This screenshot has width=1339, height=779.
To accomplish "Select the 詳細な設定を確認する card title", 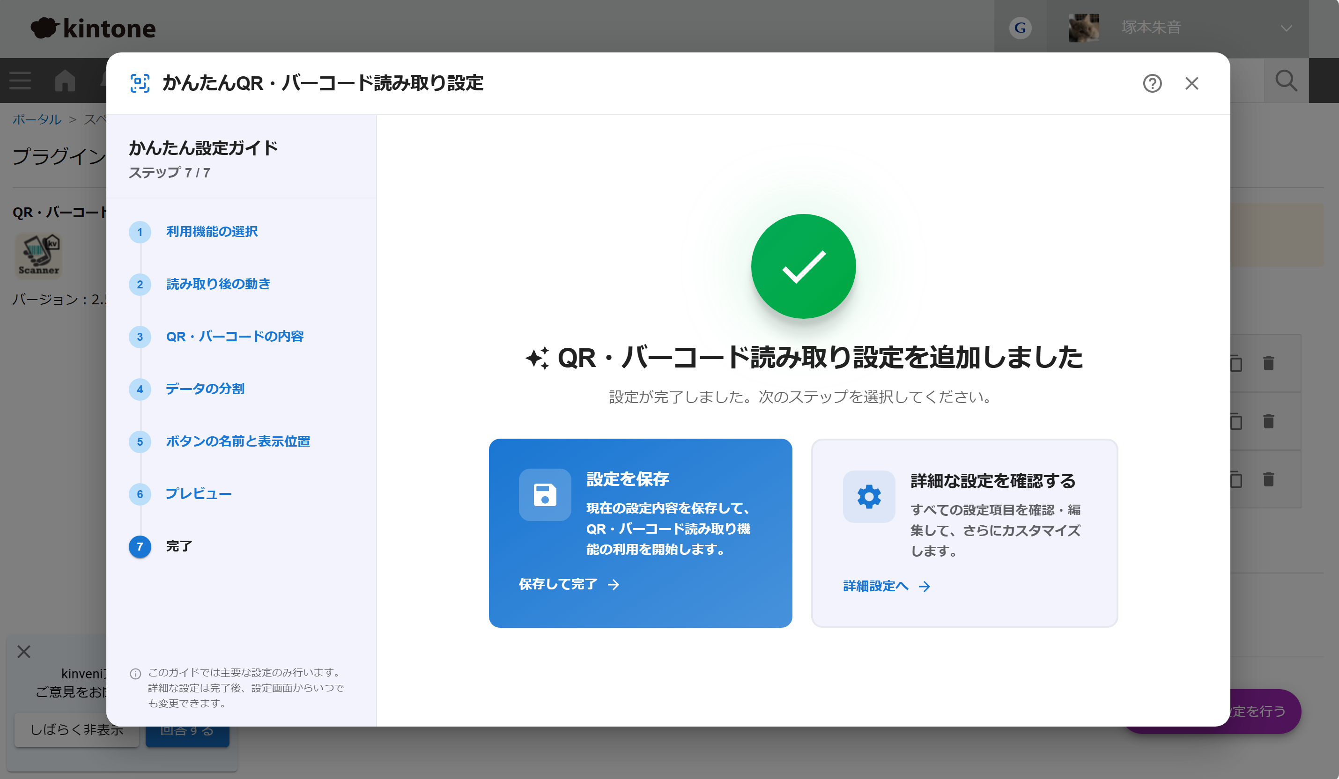I will [993, 481].
